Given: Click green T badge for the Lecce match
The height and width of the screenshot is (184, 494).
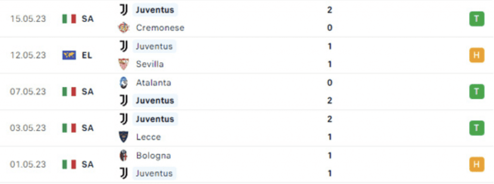Looking at the screenshot, I should (x=477, y=128).
